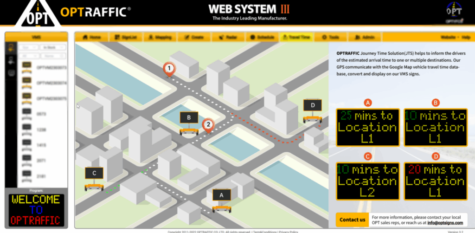Click sign B's 10 mins to Location L1 display
This screenshot has height=233, width=475.
coord(436,128)
